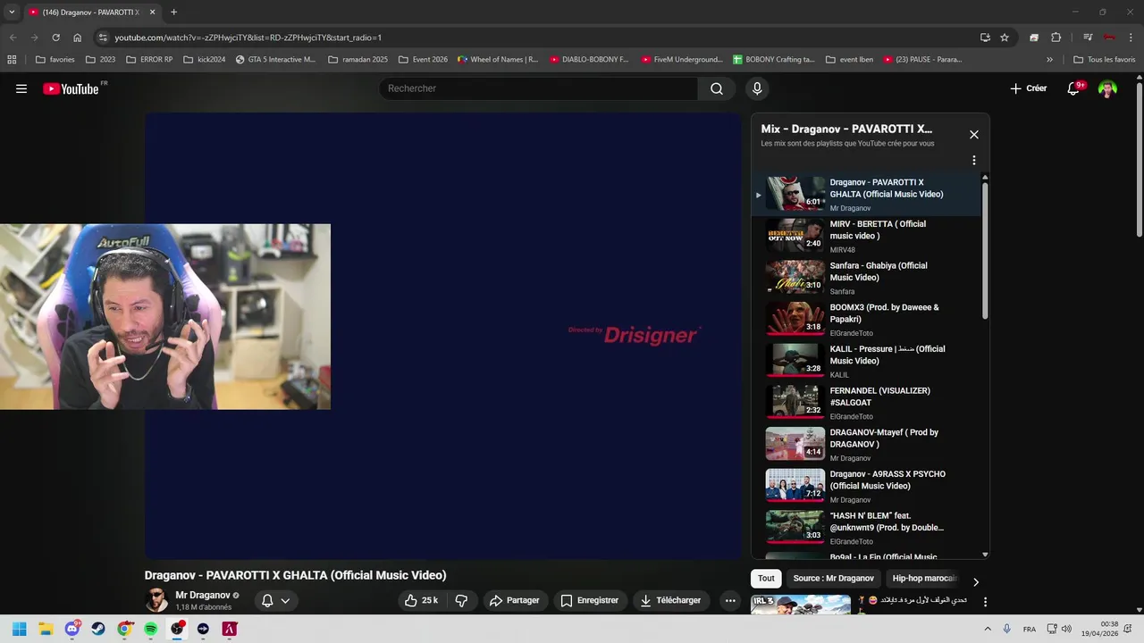Click the Télécharger button

(x=671, y=600)
